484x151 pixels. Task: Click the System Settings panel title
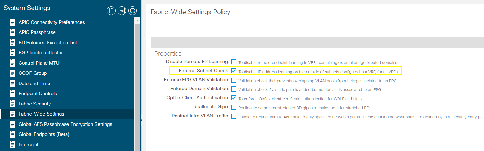point(27,8)
